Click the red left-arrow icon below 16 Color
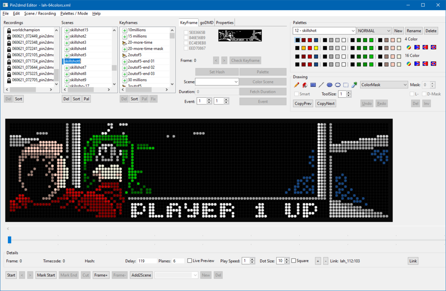446x291 pixels. coord(425,64)
